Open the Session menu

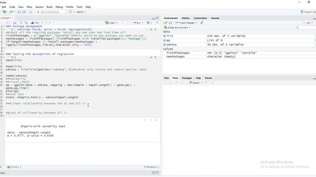39,7
